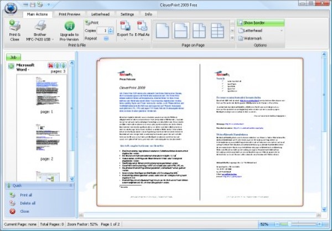Delete the Microsoft Word job with red X
Viewport: 332px width, 231px height.
coord(50,65)
